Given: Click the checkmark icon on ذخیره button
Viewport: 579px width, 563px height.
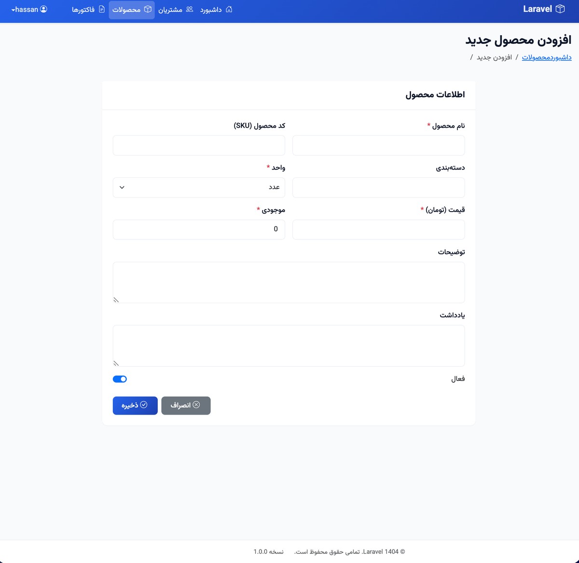Looking at the screenshot, I should coord(143,405).
